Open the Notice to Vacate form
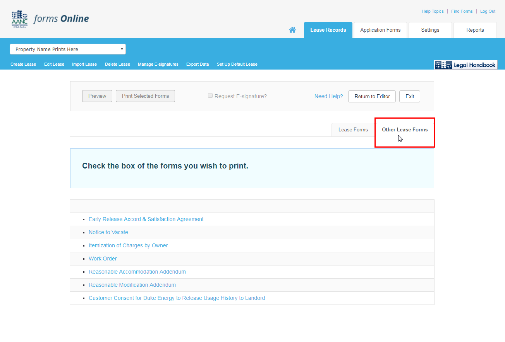The height and width of the screenshot is (342, 505). coord(108,233)
